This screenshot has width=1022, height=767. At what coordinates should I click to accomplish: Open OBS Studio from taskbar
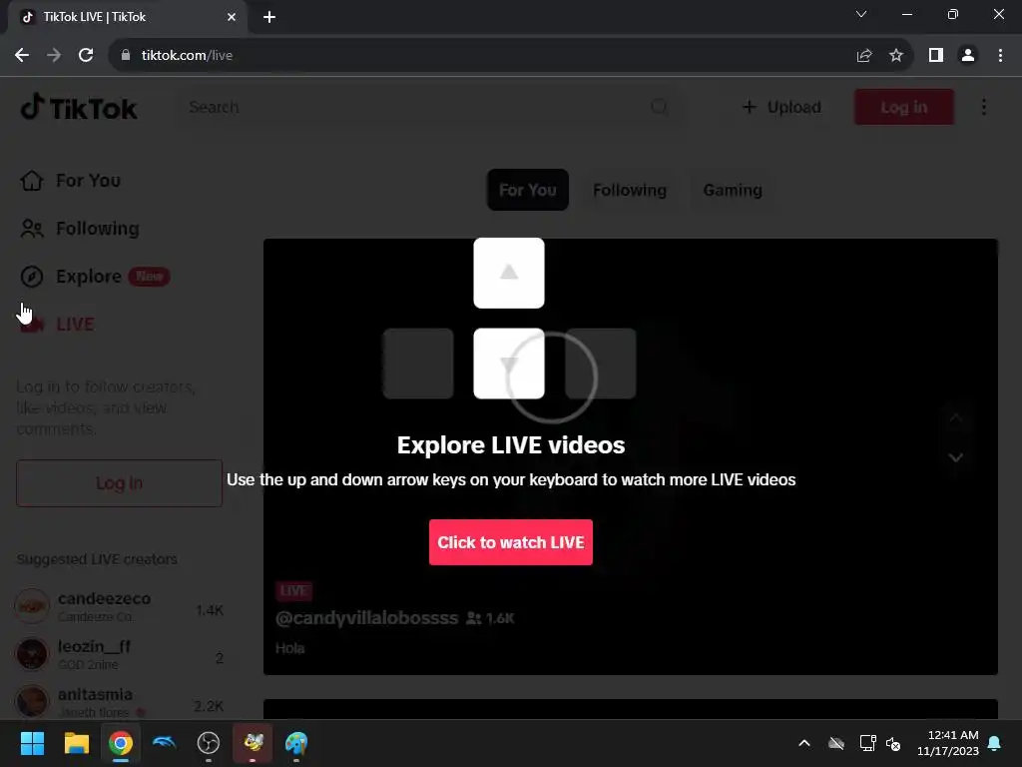coord(208,743)
